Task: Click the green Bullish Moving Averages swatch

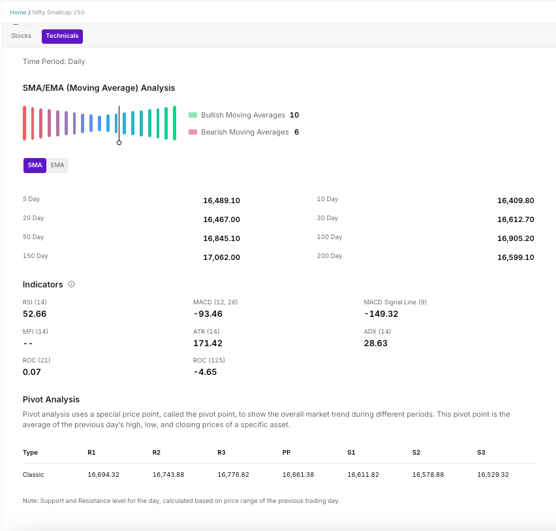Action: pyautogui.click(x=193, y=115)
